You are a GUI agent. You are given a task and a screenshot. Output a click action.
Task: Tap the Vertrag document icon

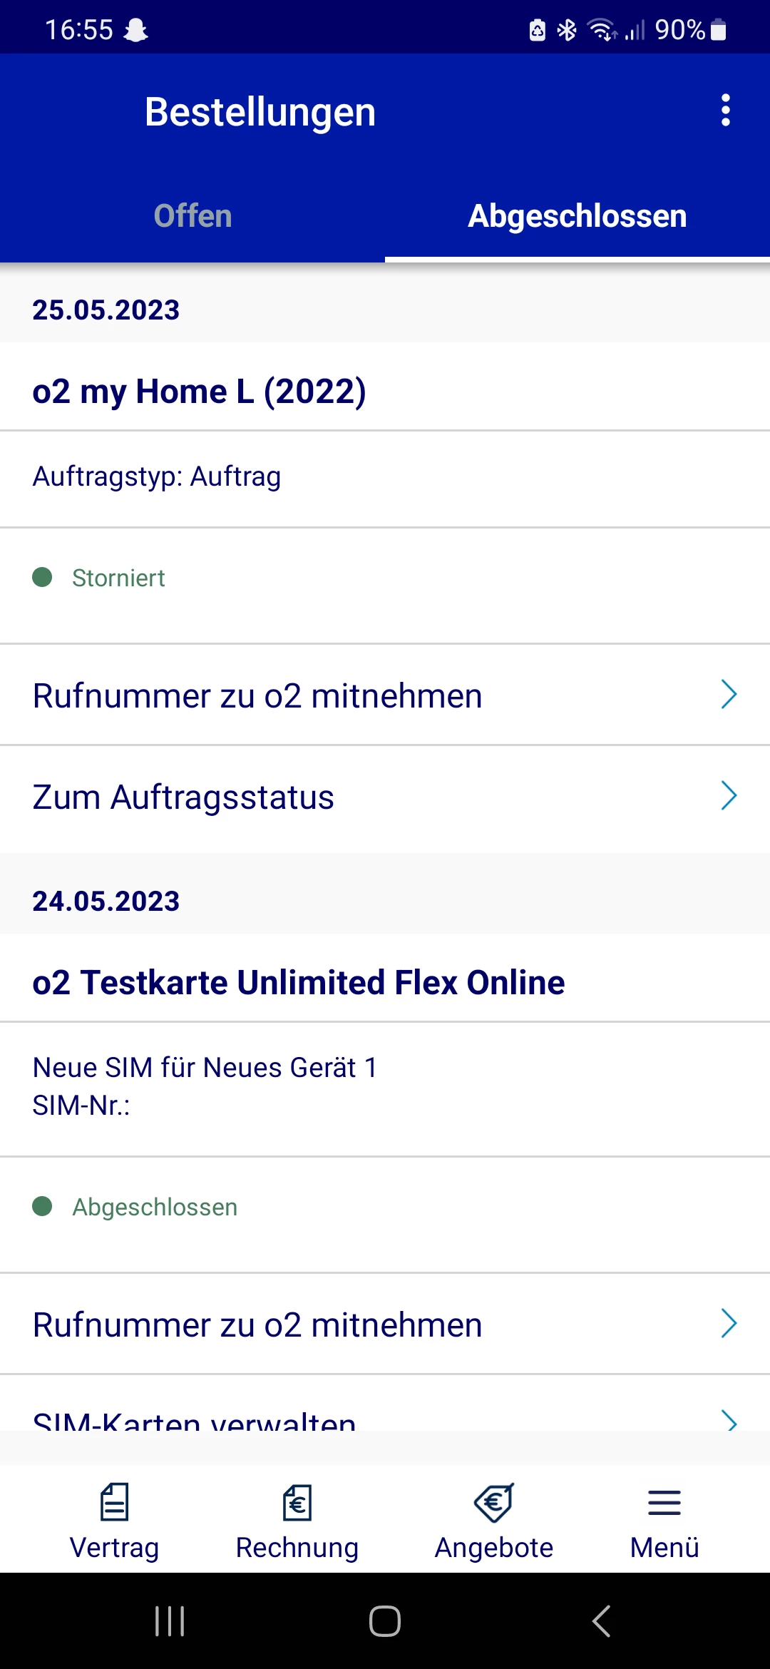(x=114, y=1501)
